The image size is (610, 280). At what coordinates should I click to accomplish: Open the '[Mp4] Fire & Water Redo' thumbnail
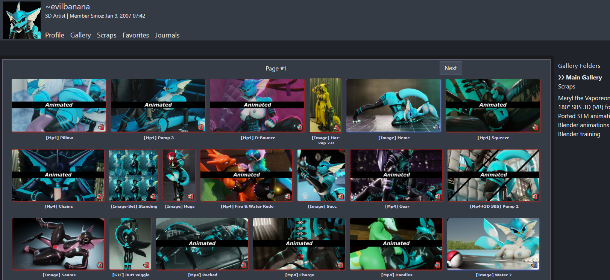[246, 175]
